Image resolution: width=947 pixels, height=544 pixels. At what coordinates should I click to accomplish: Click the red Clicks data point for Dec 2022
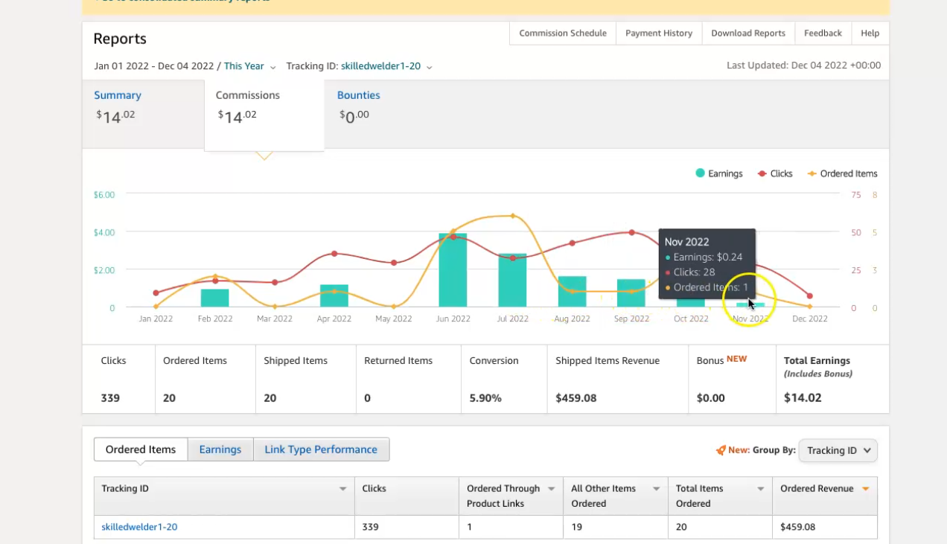tap(810, 296)
